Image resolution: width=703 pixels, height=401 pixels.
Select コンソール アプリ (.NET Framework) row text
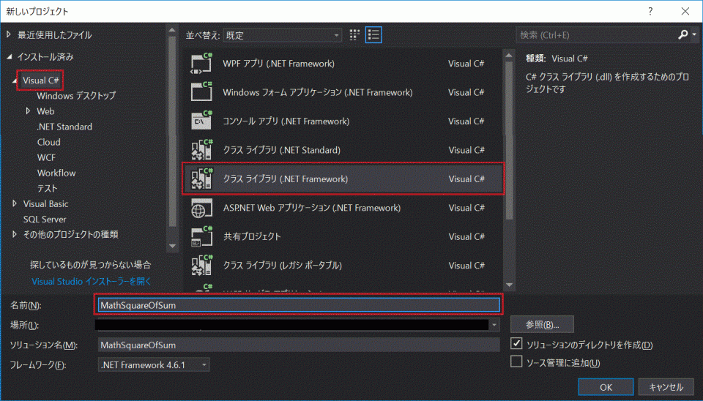click(286, 121)
